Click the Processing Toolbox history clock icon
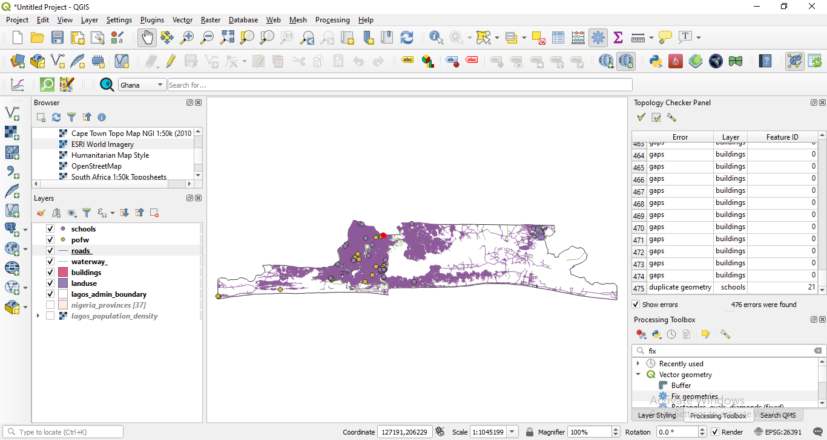Image resolution: width=827 pixels, height=440 pixels. tap(671, 334)
